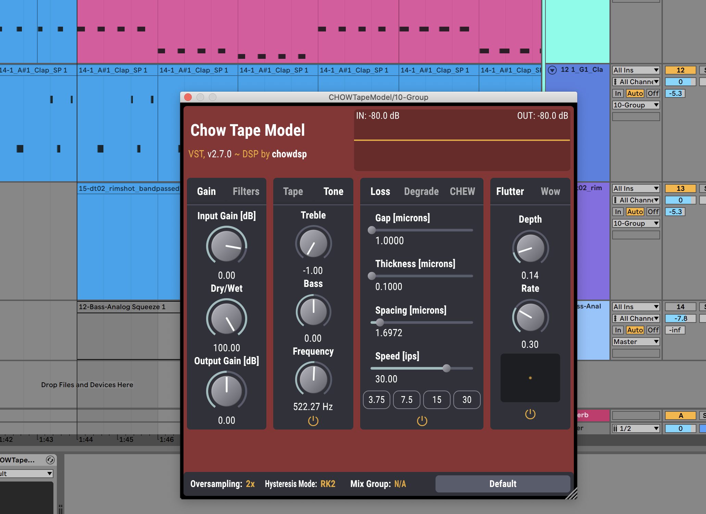
Task: Open the 10-Group output routing dropdown
Action: point(636,105)
